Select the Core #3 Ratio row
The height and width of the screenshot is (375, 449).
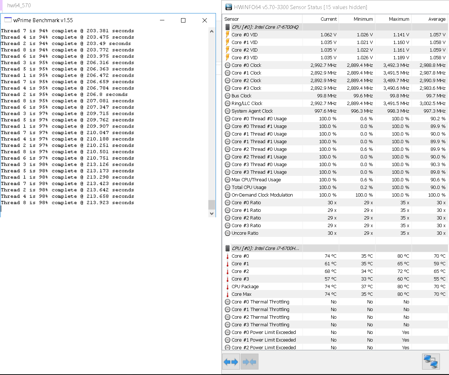coord(335,225)
